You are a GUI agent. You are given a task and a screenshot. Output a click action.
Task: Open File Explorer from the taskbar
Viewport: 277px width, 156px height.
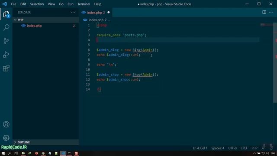click(x=23, y=153)
